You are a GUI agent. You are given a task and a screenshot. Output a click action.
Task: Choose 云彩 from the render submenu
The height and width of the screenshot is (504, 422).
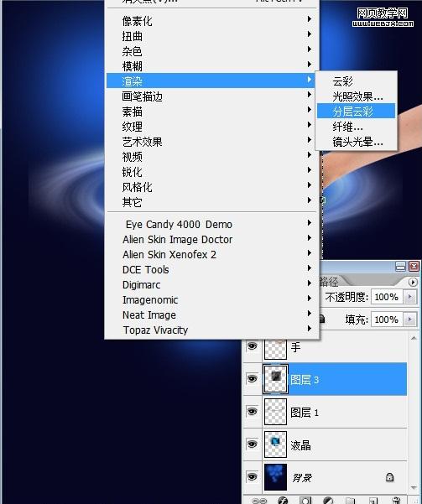pyautogui.click(x=356, y=81)
